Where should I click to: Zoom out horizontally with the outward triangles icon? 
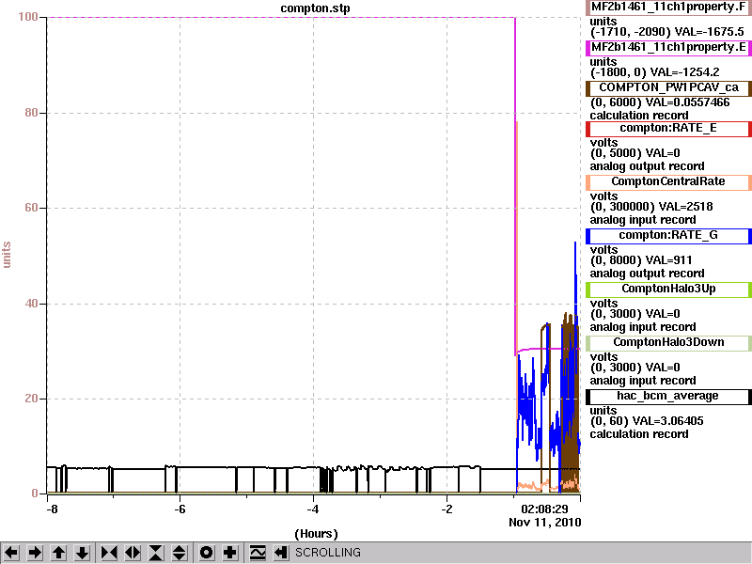(133, 553)
